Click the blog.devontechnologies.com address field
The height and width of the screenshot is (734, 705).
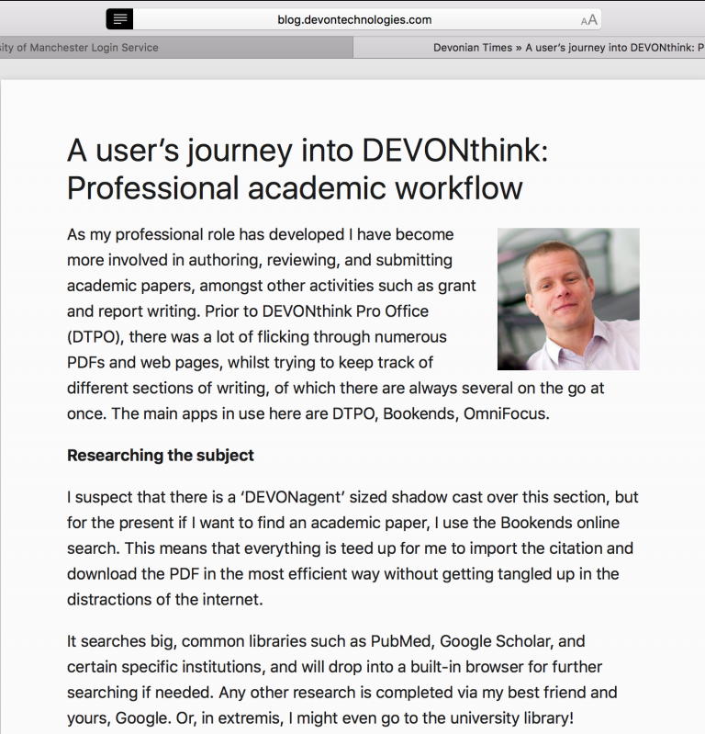[354, 19]
